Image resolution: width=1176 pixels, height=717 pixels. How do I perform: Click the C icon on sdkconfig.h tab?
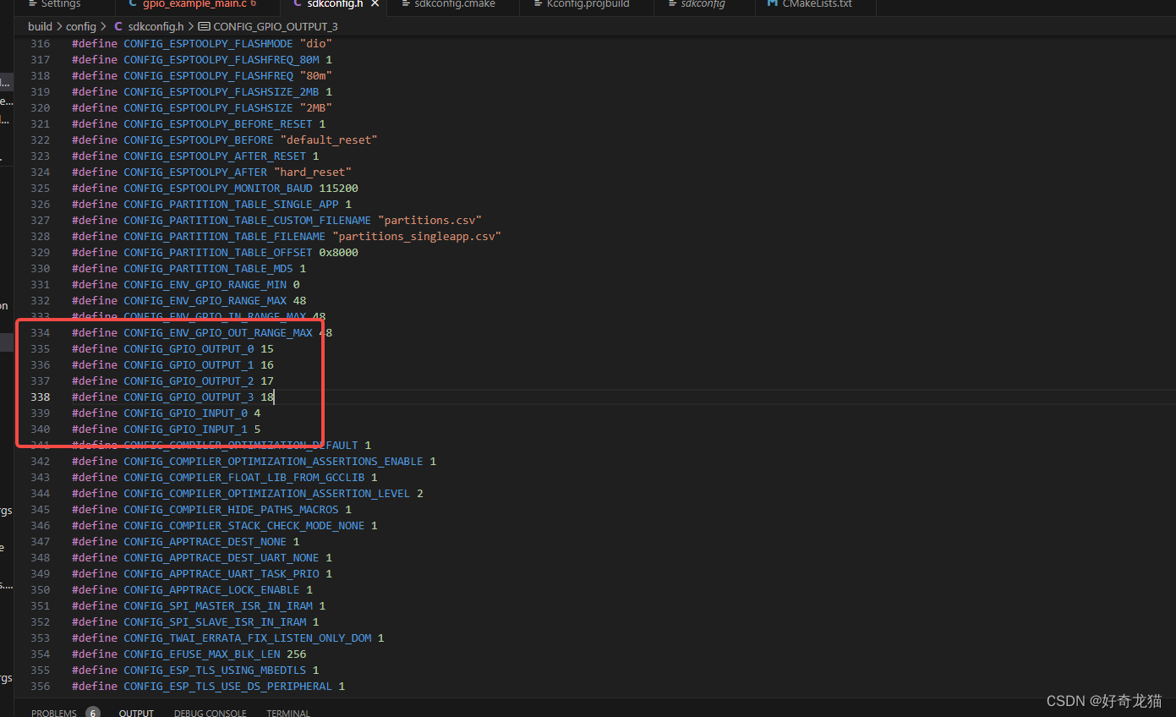coord(298,4)
